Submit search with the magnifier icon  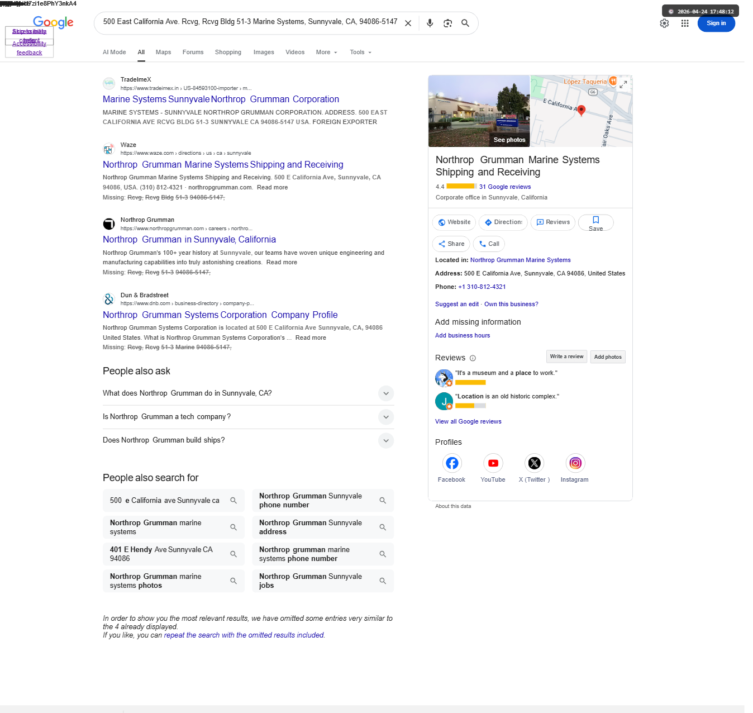[465, 23]
